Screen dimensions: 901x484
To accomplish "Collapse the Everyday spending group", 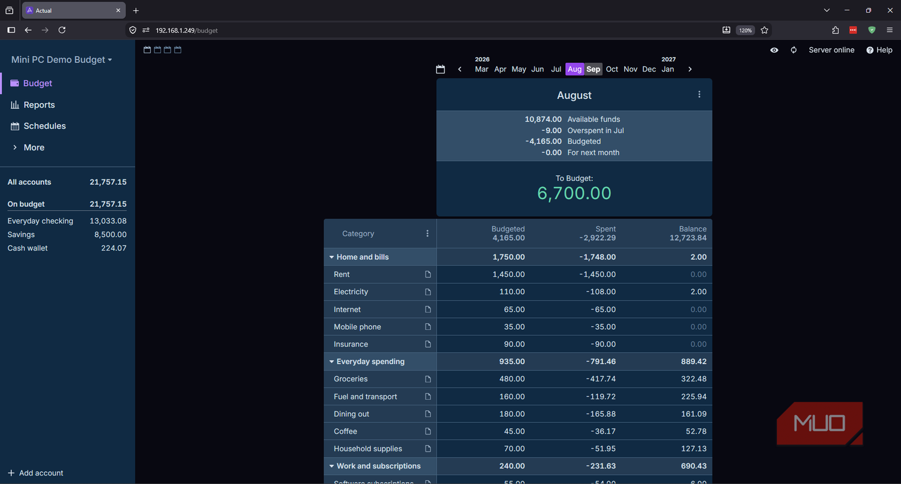I will click(x=332, y=362).
